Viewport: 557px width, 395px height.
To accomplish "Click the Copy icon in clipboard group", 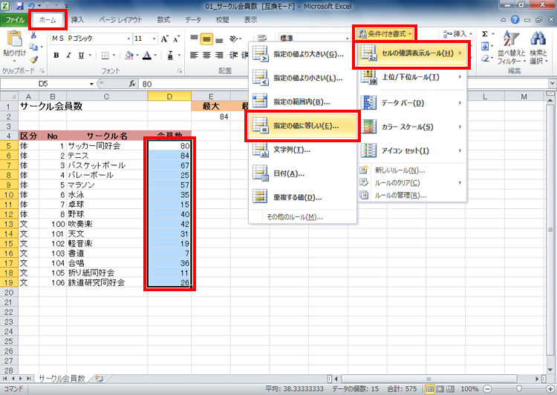I will click(x=33, y=47).
